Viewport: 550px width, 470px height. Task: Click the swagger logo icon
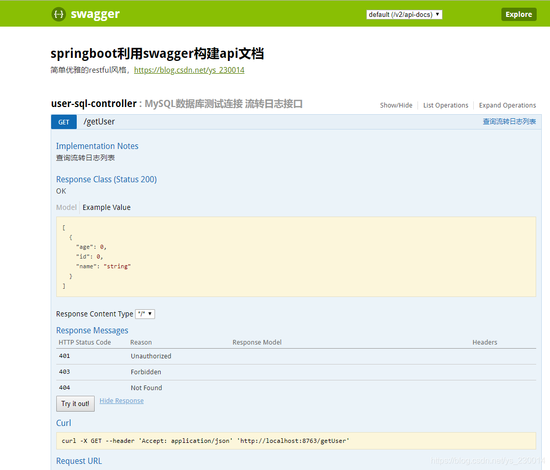58,14
